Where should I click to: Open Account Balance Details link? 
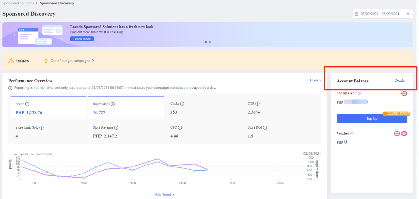click(401, 81)
